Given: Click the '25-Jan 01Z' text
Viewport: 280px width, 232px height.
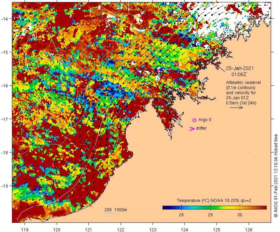Looking at the screenshot, I should [x=238, y=98].
